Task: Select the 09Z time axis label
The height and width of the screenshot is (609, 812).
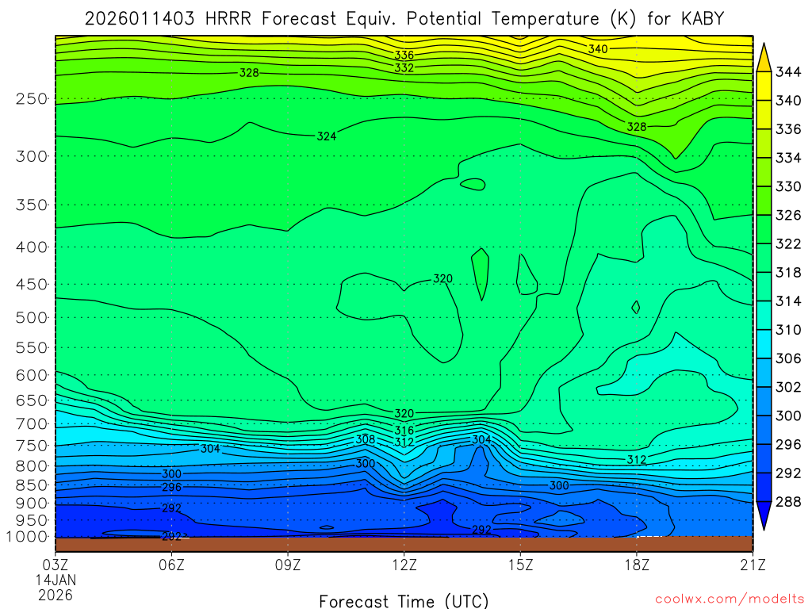Action: [x=288, y=565]
